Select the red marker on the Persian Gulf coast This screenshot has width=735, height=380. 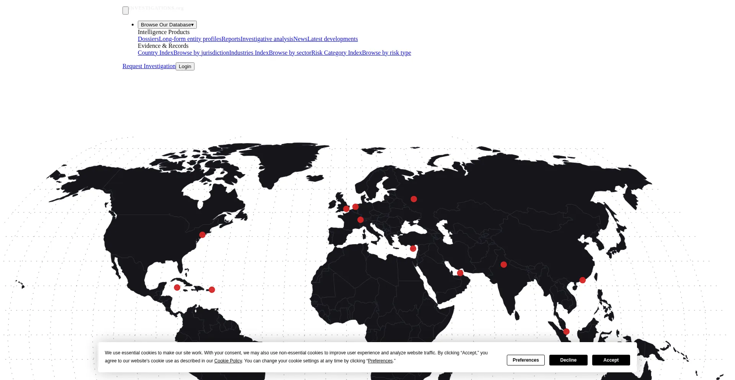(460, 273)
